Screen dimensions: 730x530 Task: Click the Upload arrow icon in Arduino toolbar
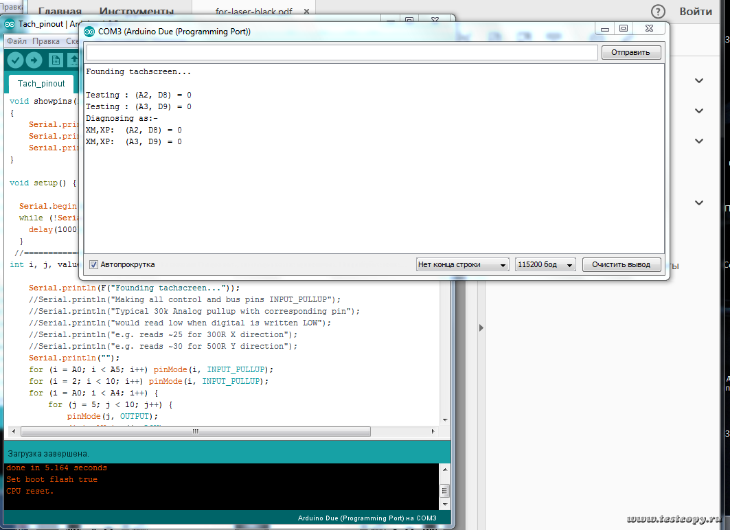[34, 60]
